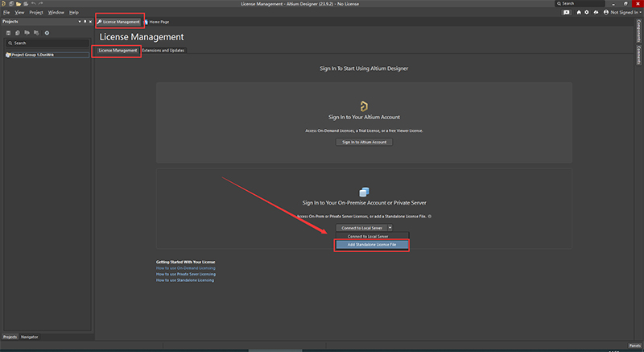This screenshot has width=644, height=352.
Task: Click the save disk icon in Projects panel
Action: (8, 33)
